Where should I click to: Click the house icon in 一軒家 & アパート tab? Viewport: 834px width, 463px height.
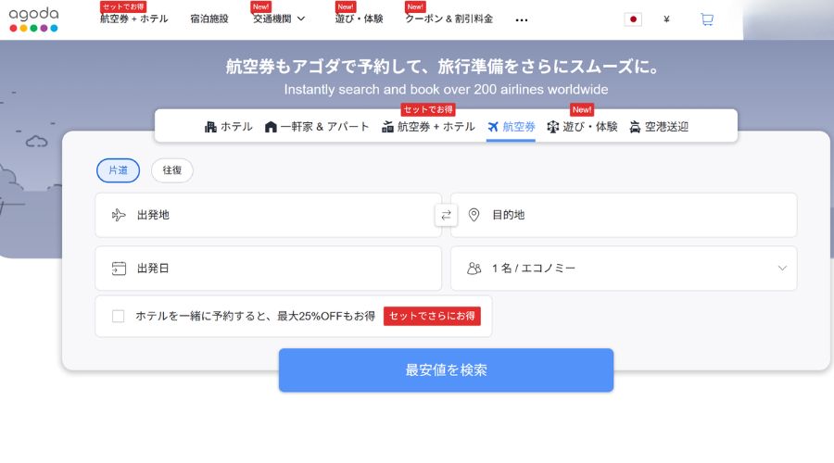coord(271,127)
